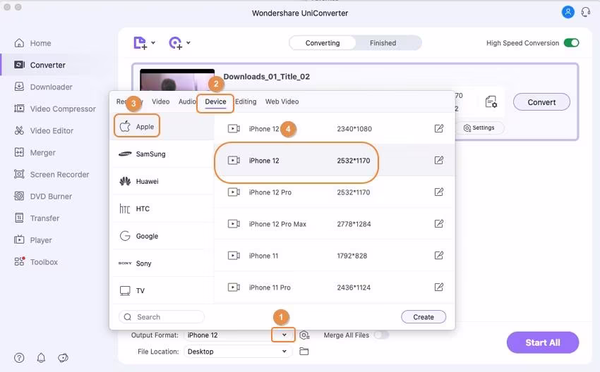Edit the iPhone 12 2340*1080 preset

click(x=439, y=128)
